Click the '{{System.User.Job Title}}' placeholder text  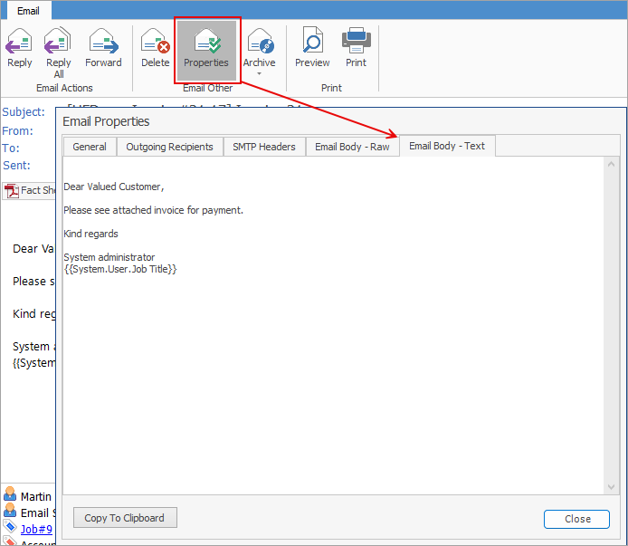coord(120,269)
